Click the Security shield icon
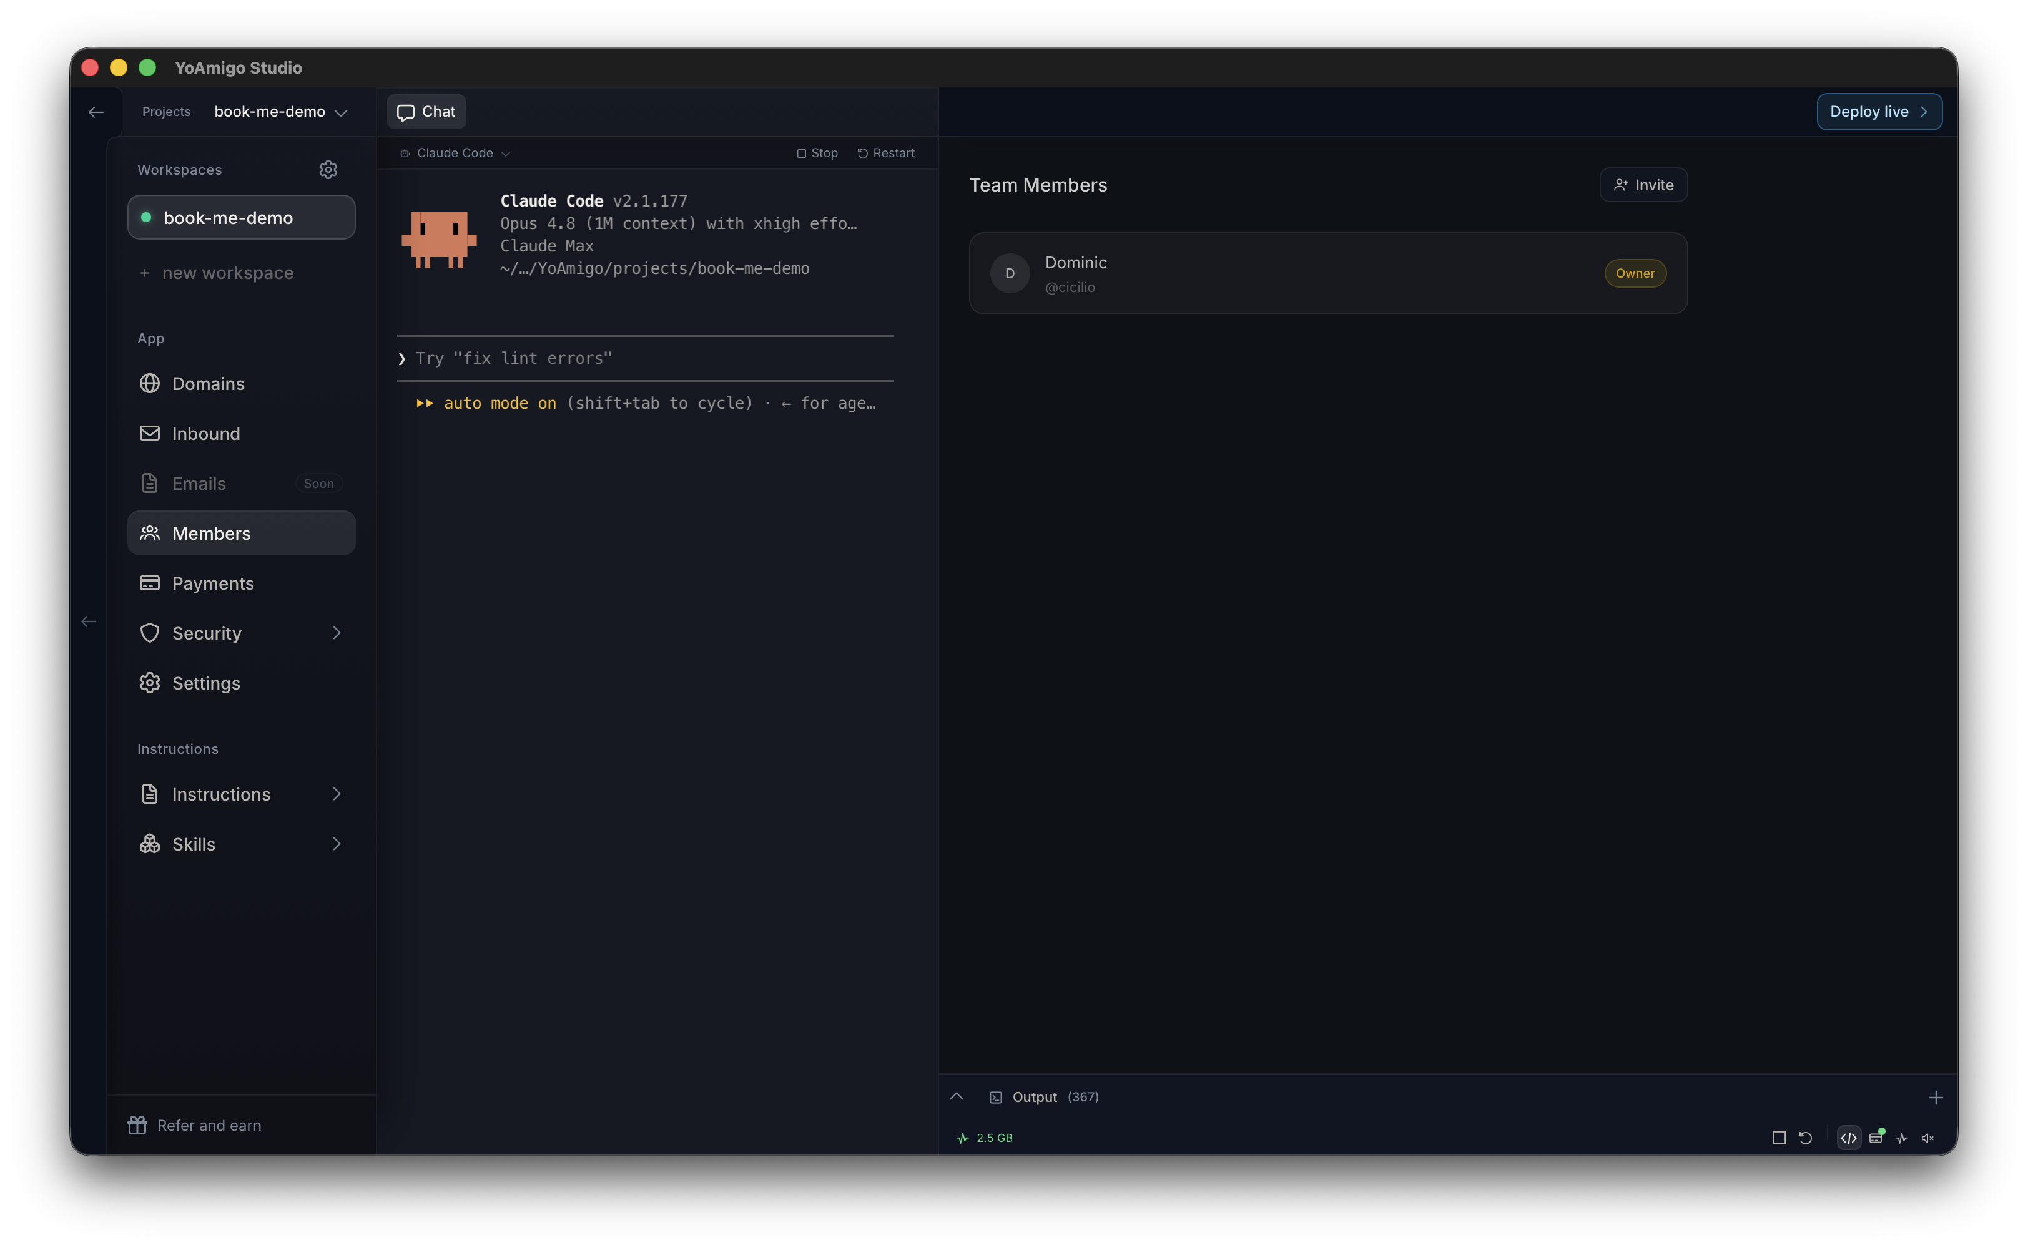2028x1248 pixels. click(149, 633)
